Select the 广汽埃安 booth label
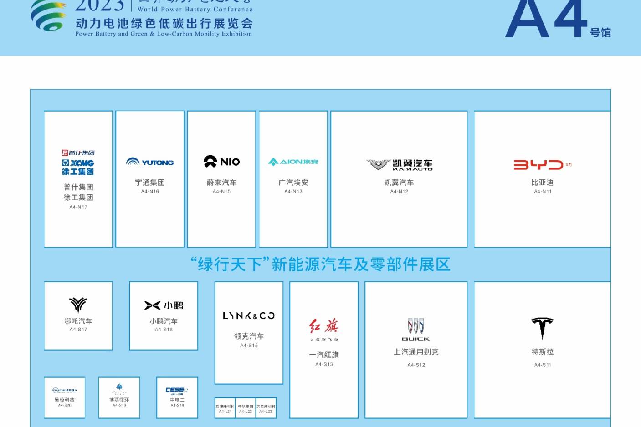Viewport: 641px width, 427px height. click(293, 183)
